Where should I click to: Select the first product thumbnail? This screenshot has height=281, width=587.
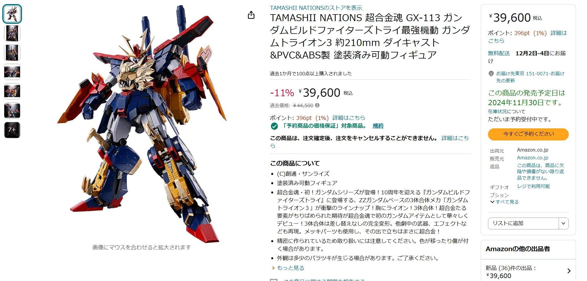point(12,14)
